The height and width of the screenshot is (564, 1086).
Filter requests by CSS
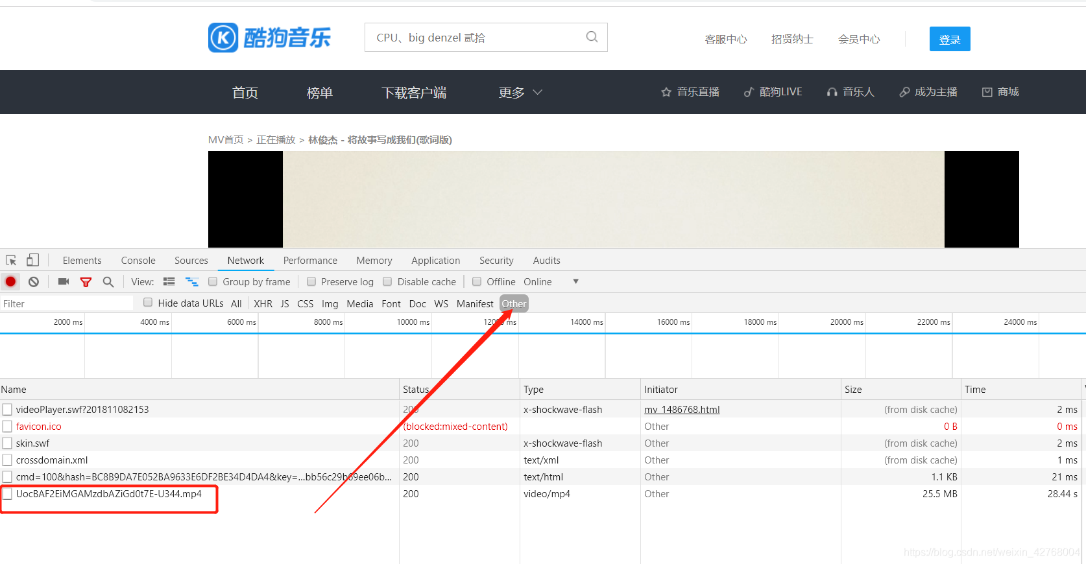[x=305, y=303]
